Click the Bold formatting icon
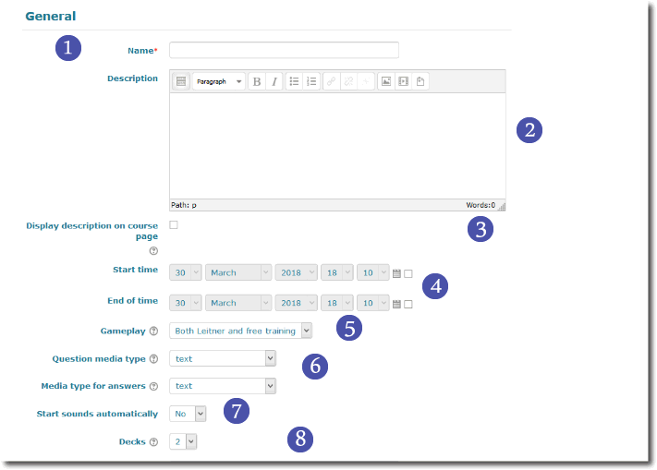The image size is (657, 470). tap(257, 81)
